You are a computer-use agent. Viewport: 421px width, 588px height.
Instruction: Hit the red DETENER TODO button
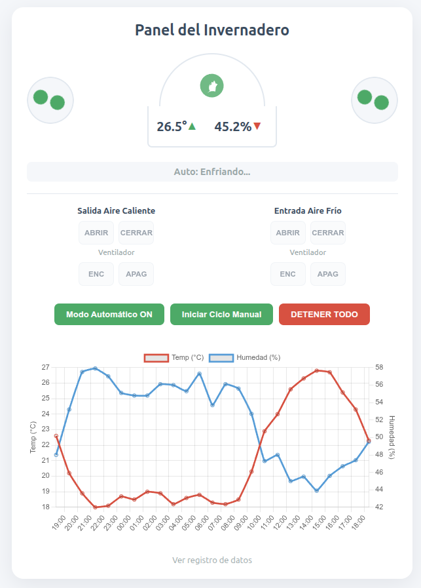pos(324,315)
